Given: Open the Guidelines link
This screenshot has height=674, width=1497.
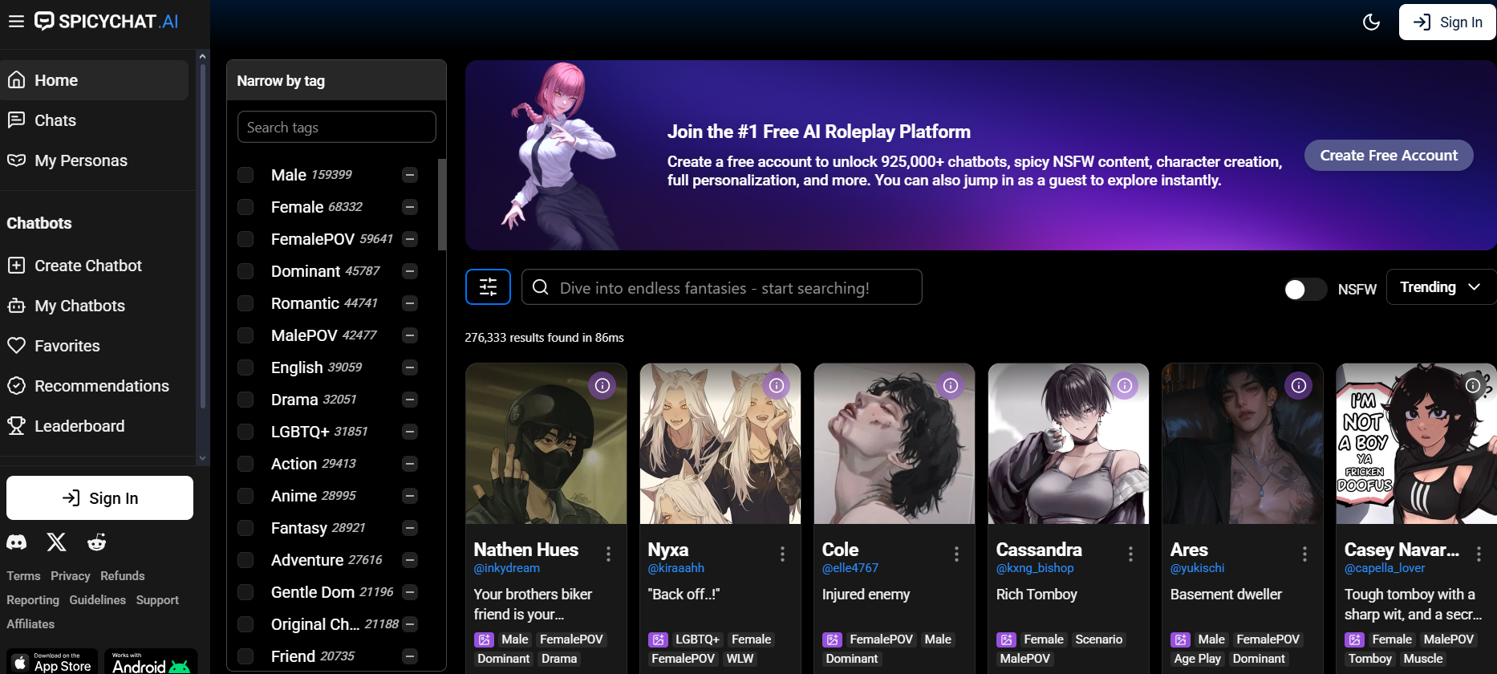Looking at the screenshot, I should 98,600.
